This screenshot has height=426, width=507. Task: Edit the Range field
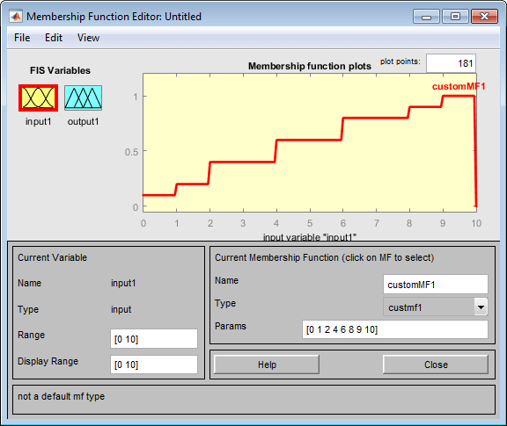point(154,339)
